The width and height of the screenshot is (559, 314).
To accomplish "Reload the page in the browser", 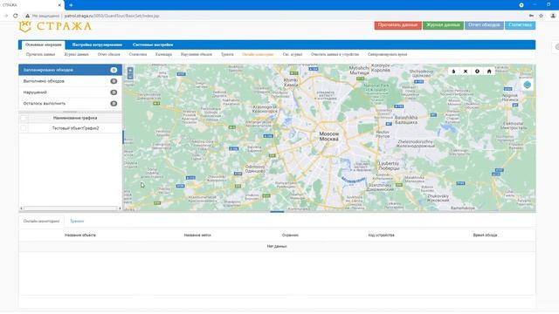I will pyautogui.click(x=16, y=16).
